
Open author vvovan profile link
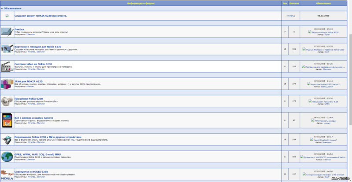[327, 123]
